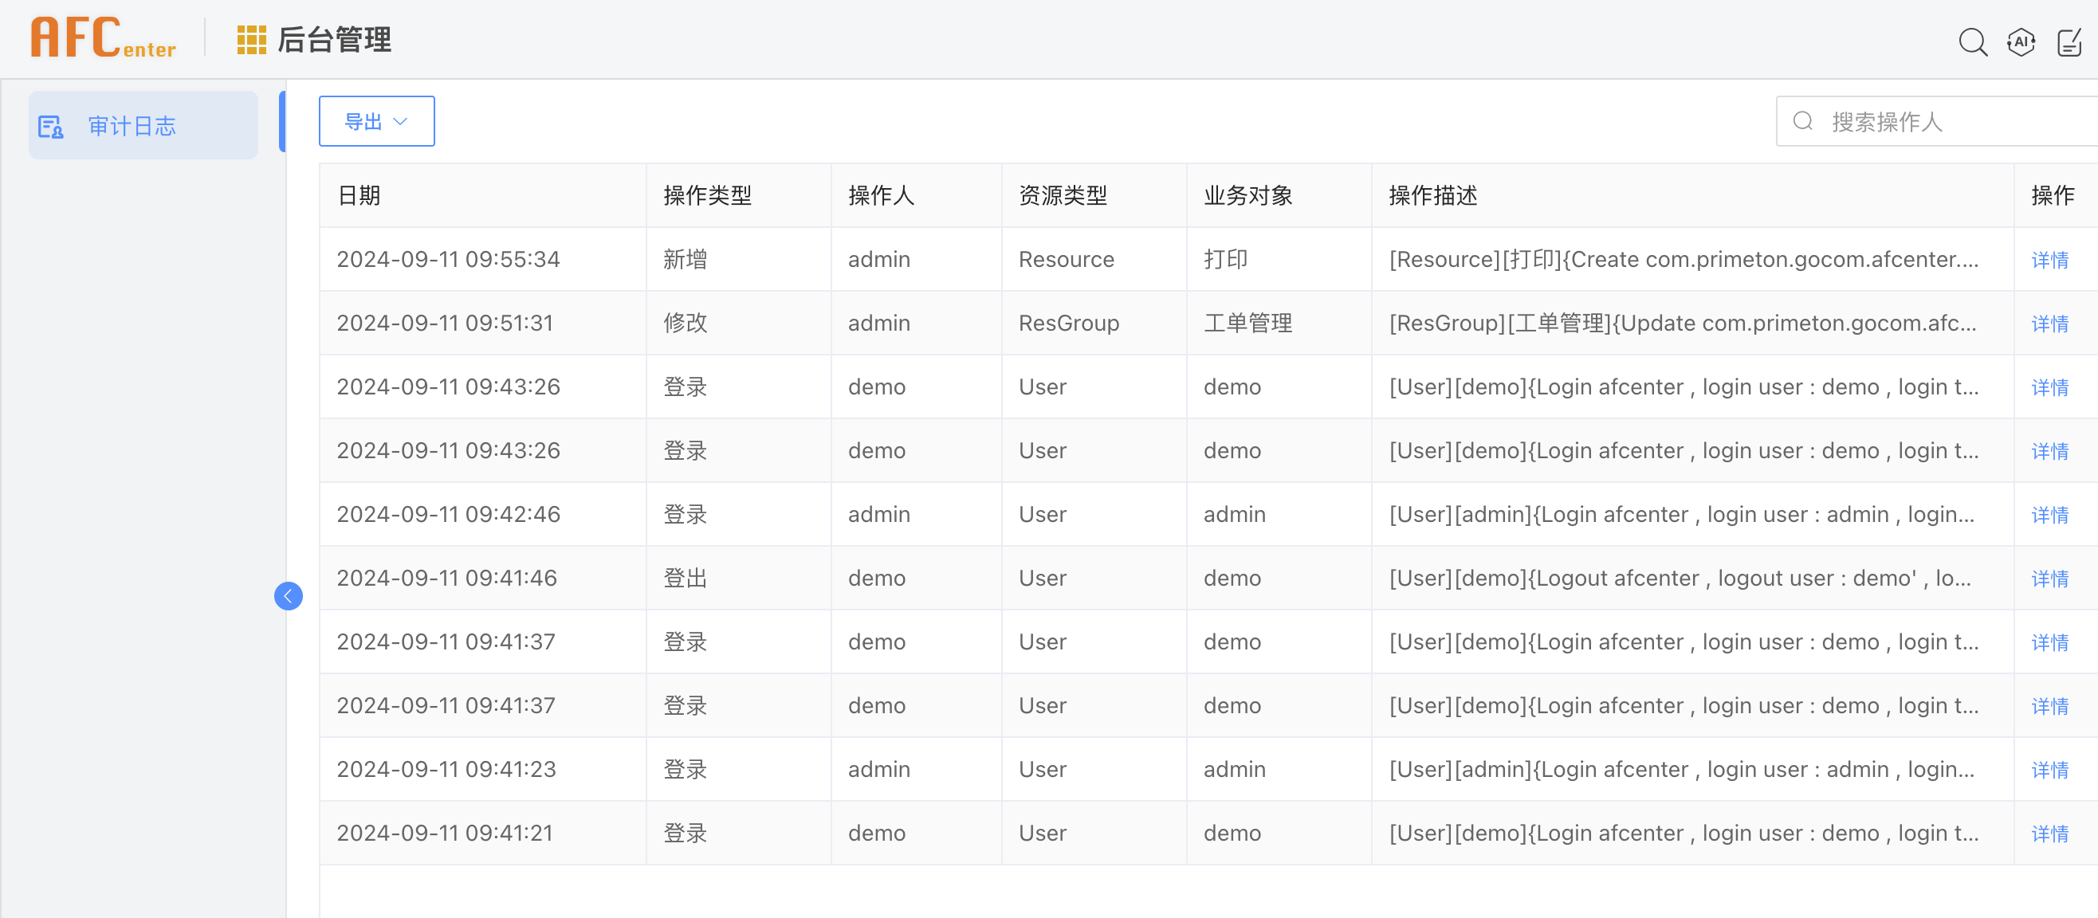Click magnifier icon in operator search box

[x=1803, y=121]
